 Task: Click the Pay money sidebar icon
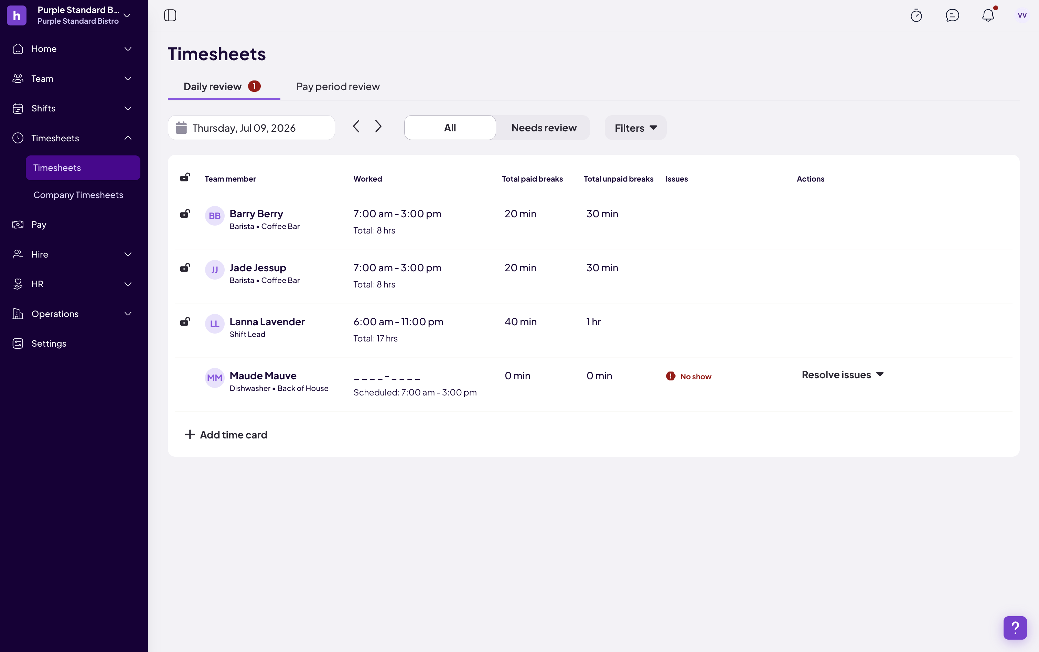click(x=18, y=224)
